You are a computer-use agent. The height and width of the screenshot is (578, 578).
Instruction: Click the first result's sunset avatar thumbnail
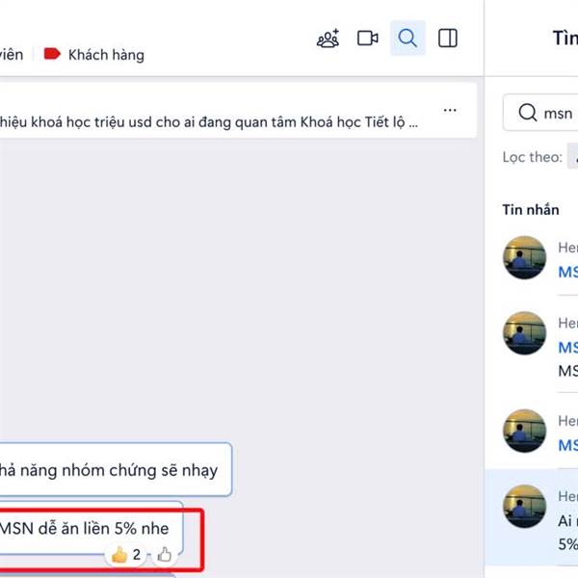[x=524, y=257]
